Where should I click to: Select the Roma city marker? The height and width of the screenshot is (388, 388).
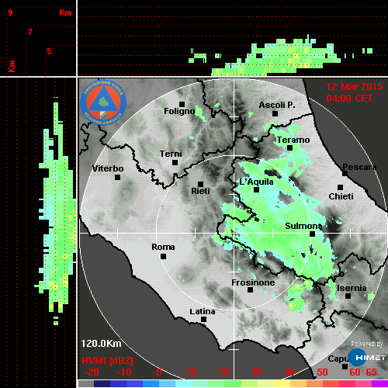(163, 257)
